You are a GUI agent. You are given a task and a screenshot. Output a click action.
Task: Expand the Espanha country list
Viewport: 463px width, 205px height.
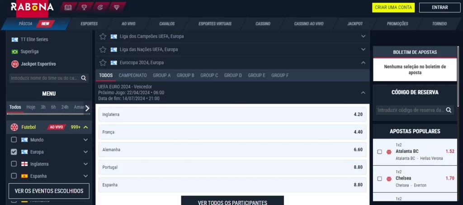point(85,176)
